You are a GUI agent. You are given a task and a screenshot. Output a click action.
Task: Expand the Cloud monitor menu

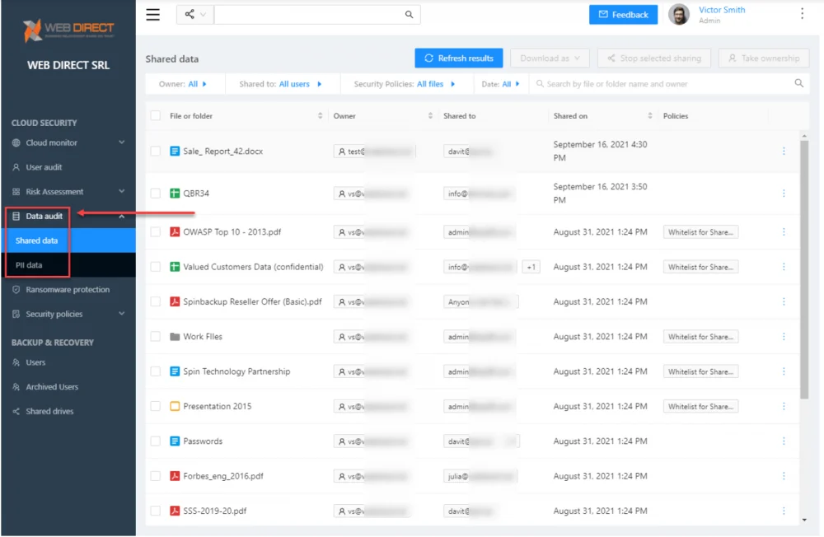(x=68, y=142)
